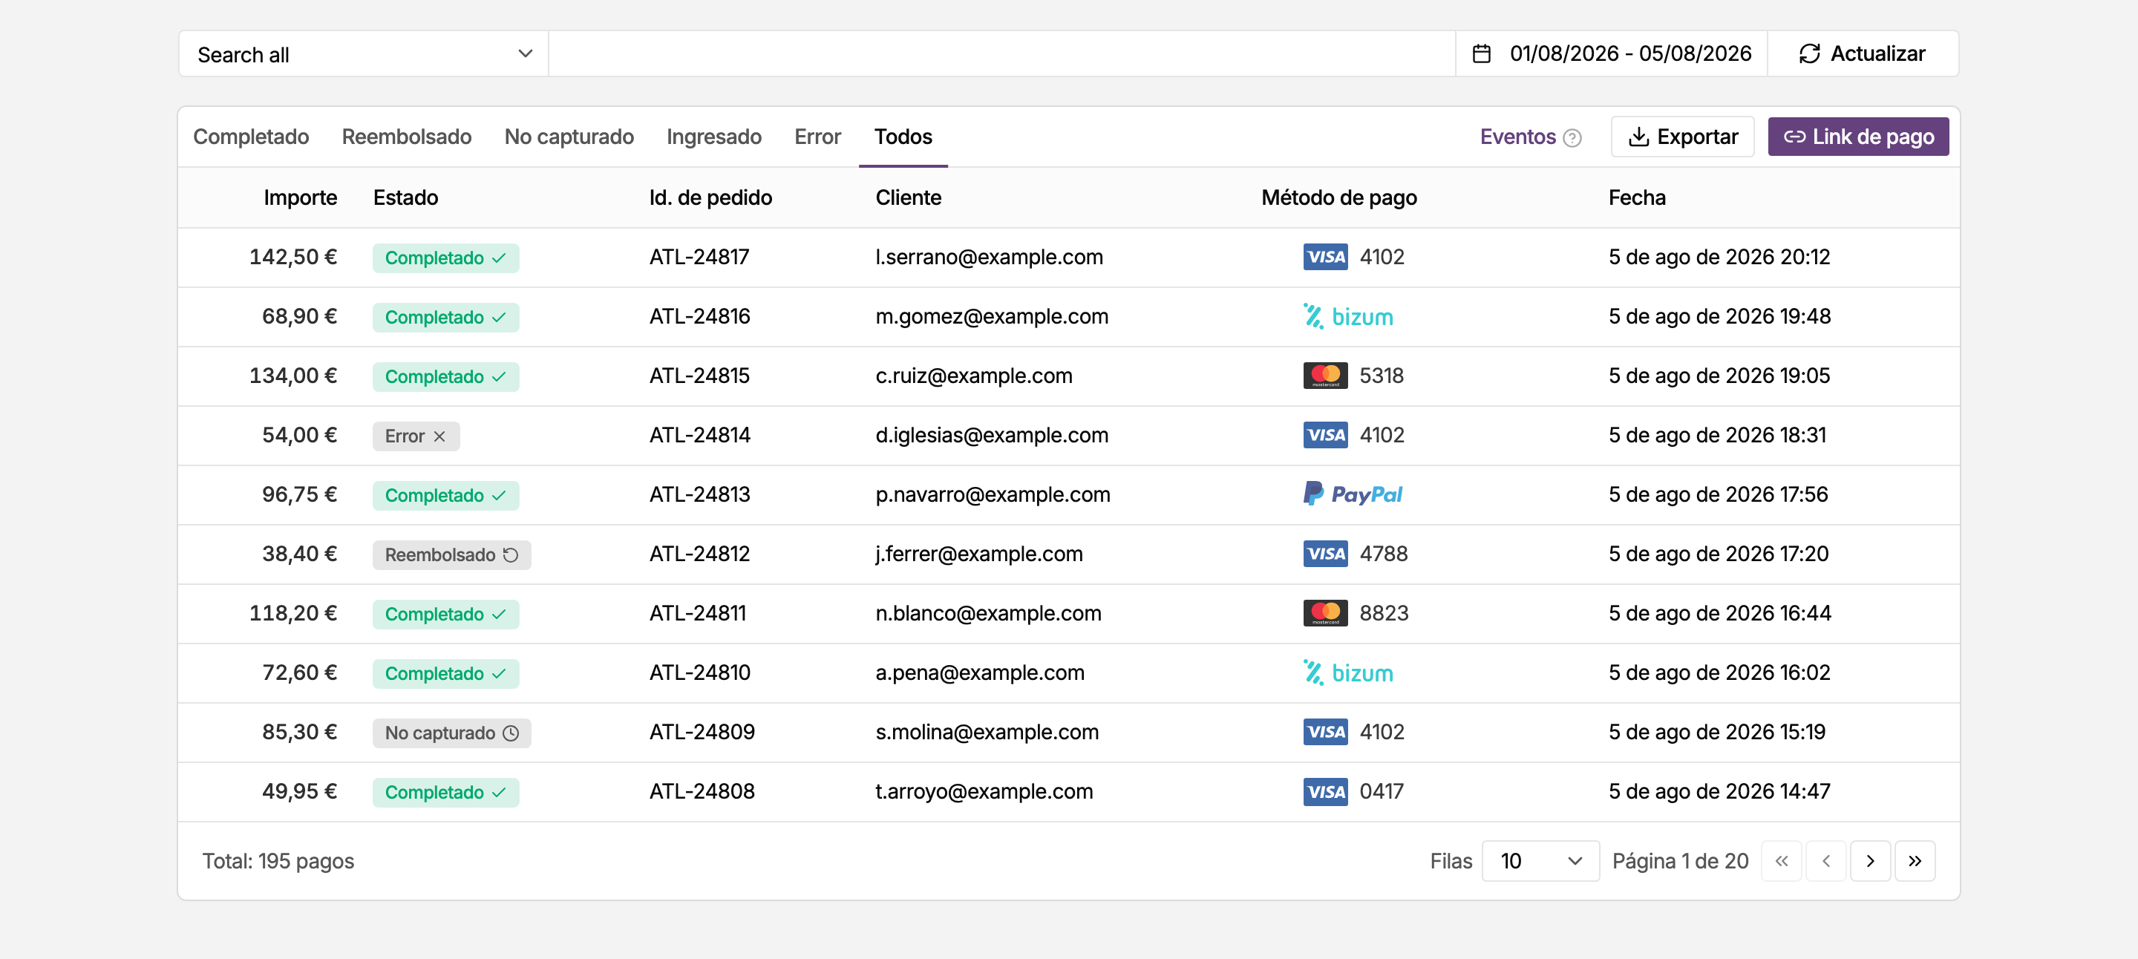The height and width of the screenshot is (959, 2138).
Task: Switch to the Error tab
Action: click(x=817, y=137)
